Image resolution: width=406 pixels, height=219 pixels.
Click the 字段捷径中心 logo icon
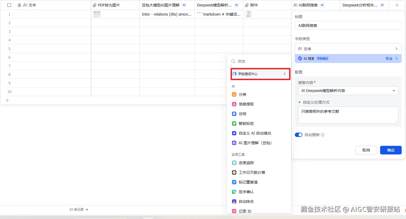(x=234, y=74)
